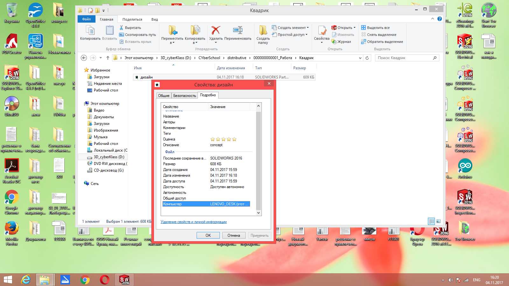Show hidden tray icons arrow
The height and width of the screenshot is (286, 509).
click(443, 280)
